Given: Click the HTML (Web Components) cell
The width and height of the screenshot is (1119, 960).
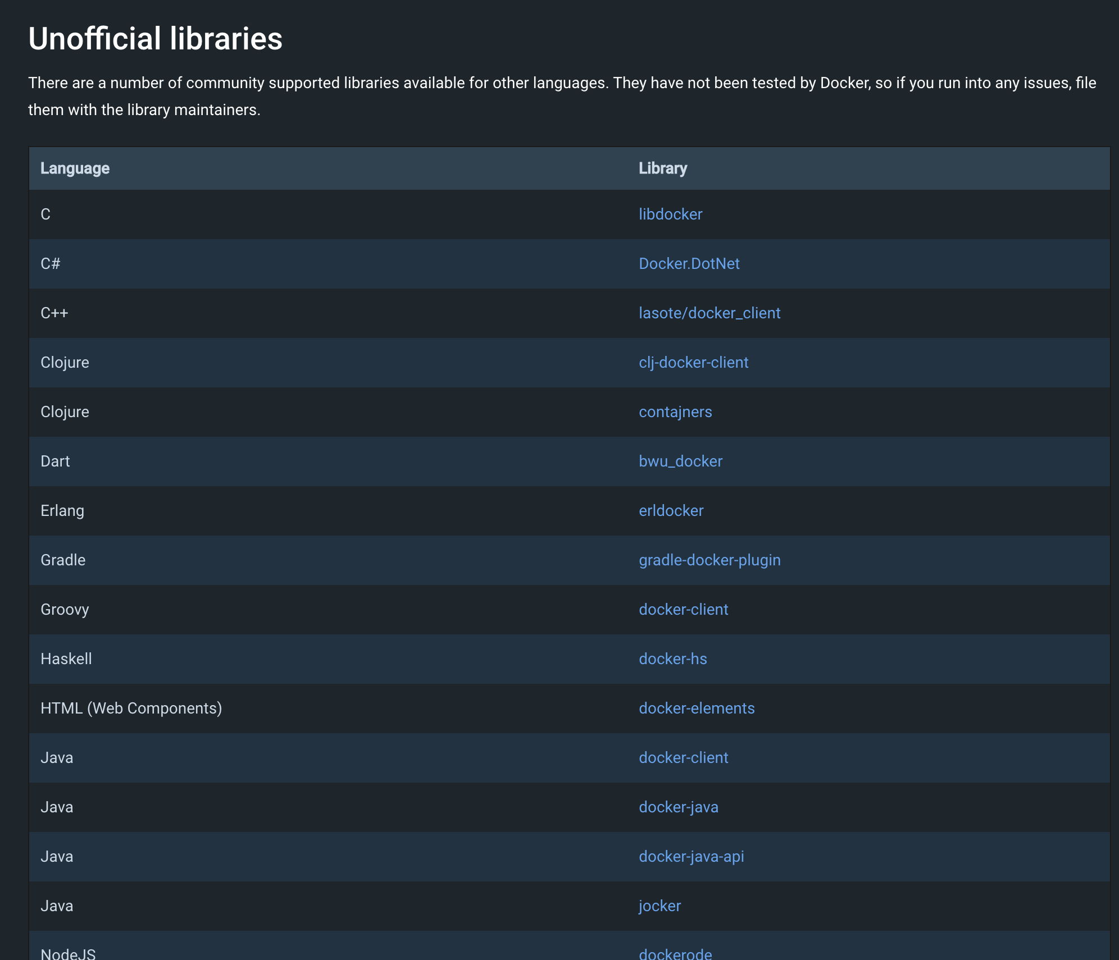Looking at the screenshot, I should point(131,708).
